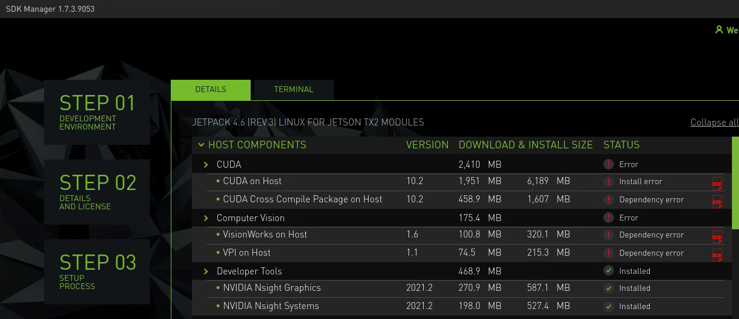
Task: Select the CUDA on Host row label
Action: coord(252,181)
